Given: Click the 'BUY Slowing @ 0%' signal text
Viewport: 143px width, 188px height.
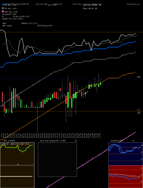Looking at the screenshot, I should coord(45,26).
